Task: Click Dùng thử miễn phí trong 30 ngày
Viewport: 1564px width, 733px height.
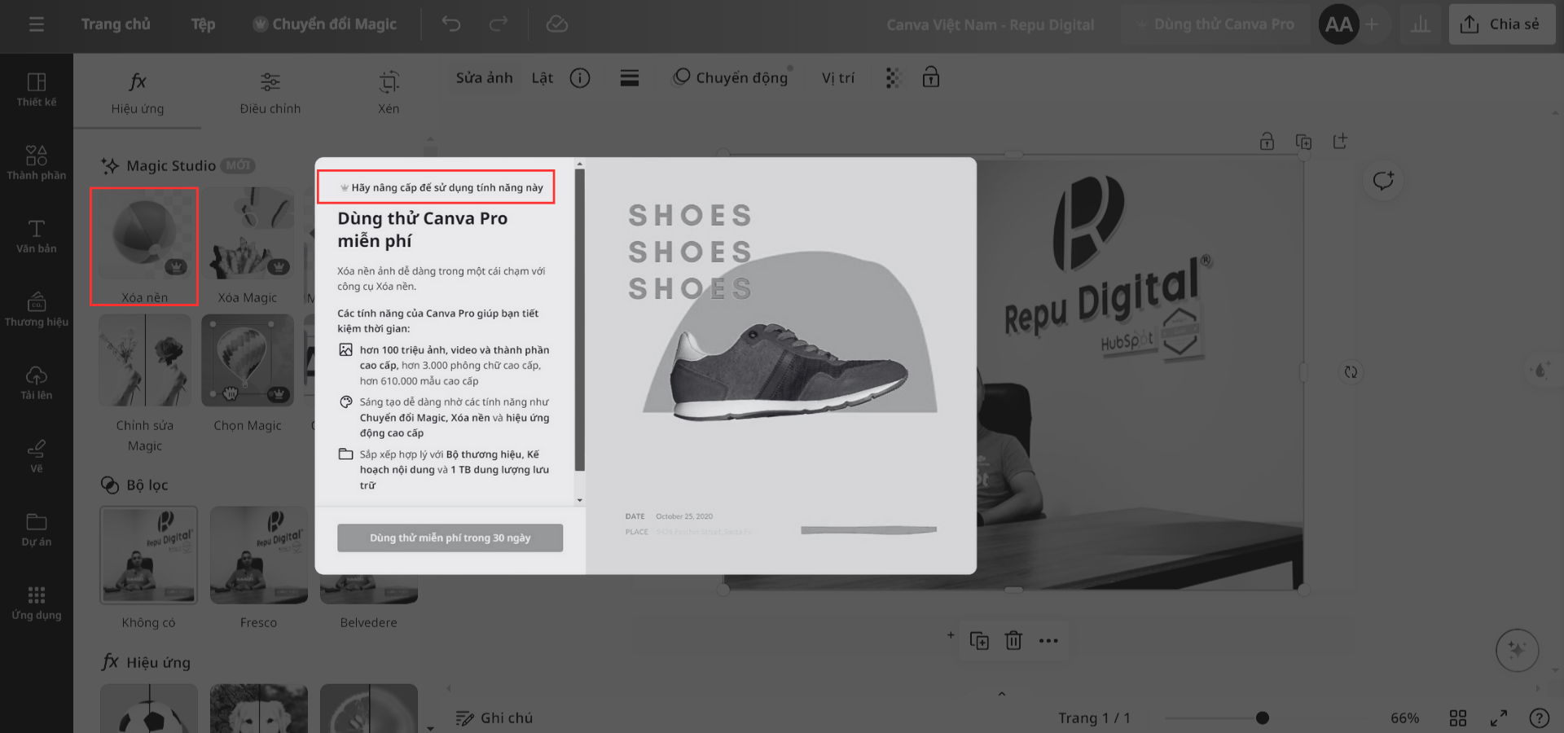Action: coord(450,538)
